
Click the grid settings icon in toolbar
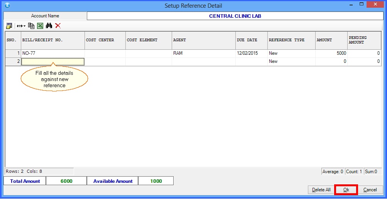9,25
